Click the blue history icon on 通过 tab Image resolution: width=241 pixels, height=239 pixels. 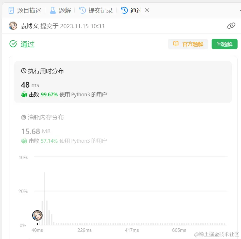click(124, 10)
